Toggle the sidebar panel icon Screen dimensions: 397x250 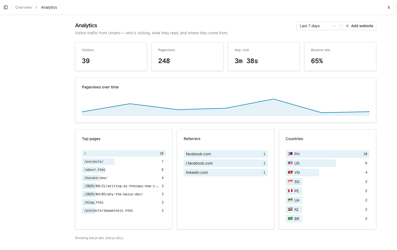coord(6,7)
